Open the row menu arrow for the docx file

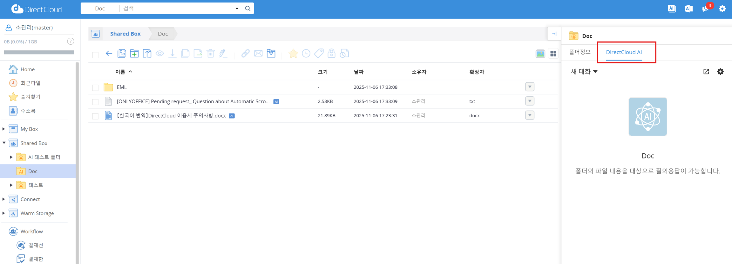(x=529, y=115)
